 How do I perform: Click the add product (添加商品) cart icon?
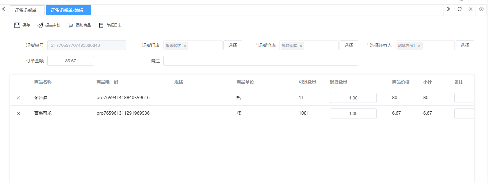tap(71, 25)
